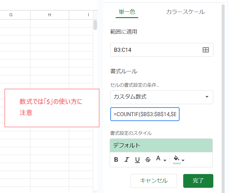Screen dimensions: 229x193
Task: Click the 範囲に適用 label
Action: 124,32
